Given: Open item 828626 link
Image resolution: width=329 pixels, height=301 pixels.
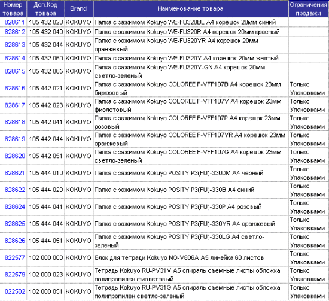Looking at the screenshot, I should pos(15,241).
